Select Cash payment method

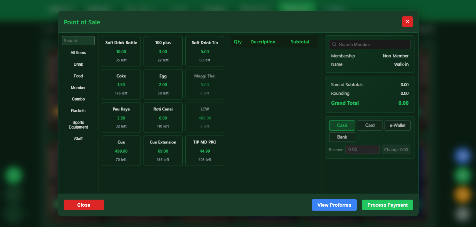342,126
